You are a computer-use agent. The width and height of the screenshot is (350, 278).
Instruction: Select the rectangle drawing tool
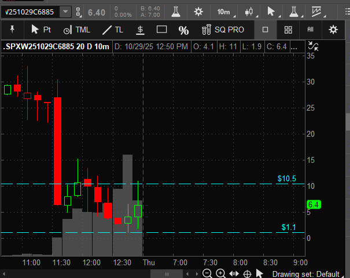click(161, 30)
